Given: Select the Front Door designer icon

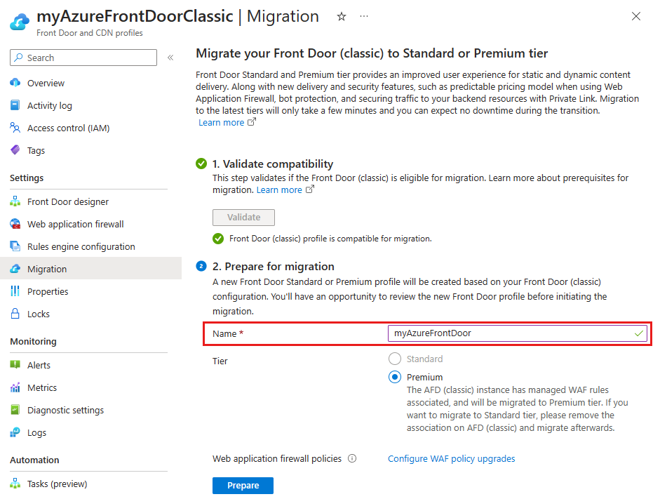Looking at the screenshot, I should tap(15, 201).
